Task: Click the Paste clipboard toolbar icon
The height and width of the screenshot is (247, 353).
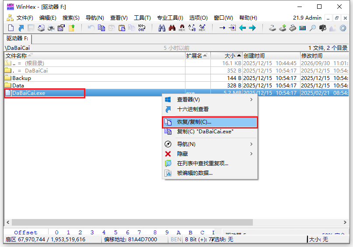Action: (x=122, y=28)
